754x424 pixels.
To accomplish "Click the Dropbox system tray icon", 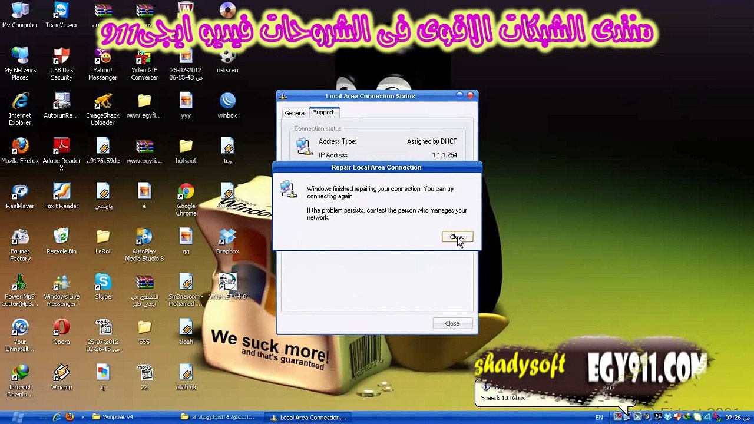I will click(x=669, y=417).
